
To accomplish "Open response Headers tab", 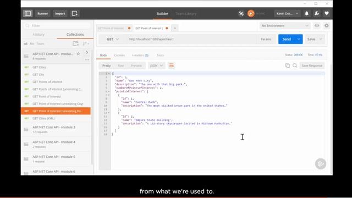I will [140, 55].
